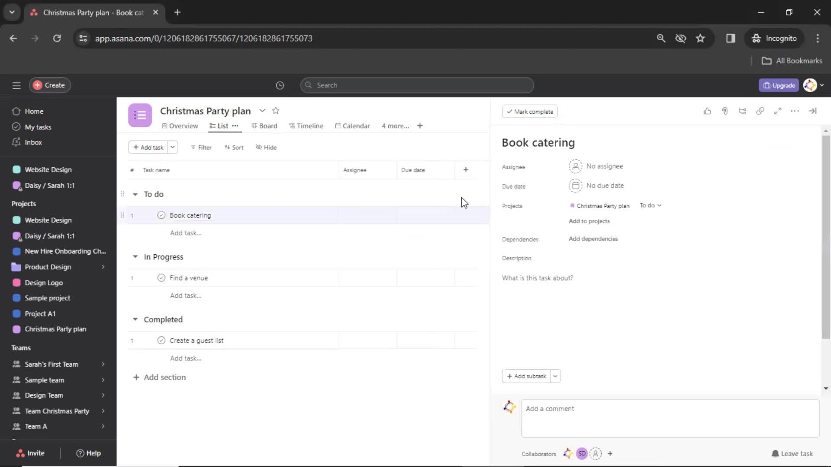The height and width of the screenshot is (467, 831).
Task: Click the fullscreen expand icon
Action: [777, 112]
